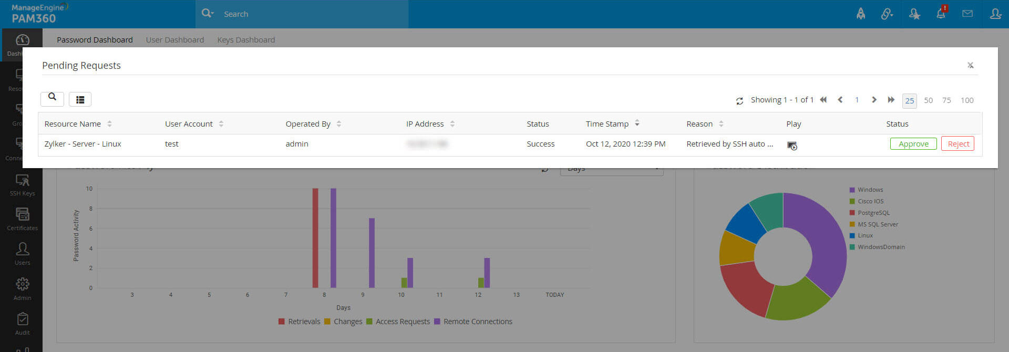Open the mail envelope icon
This screenshot has width=1009, height=352.
point(967,14)
